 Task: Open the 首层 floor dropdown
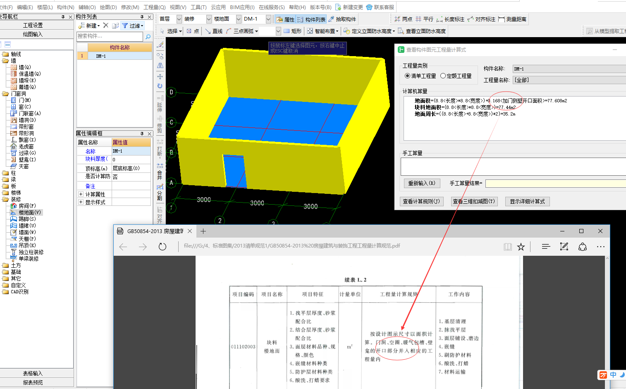(179, 19)
